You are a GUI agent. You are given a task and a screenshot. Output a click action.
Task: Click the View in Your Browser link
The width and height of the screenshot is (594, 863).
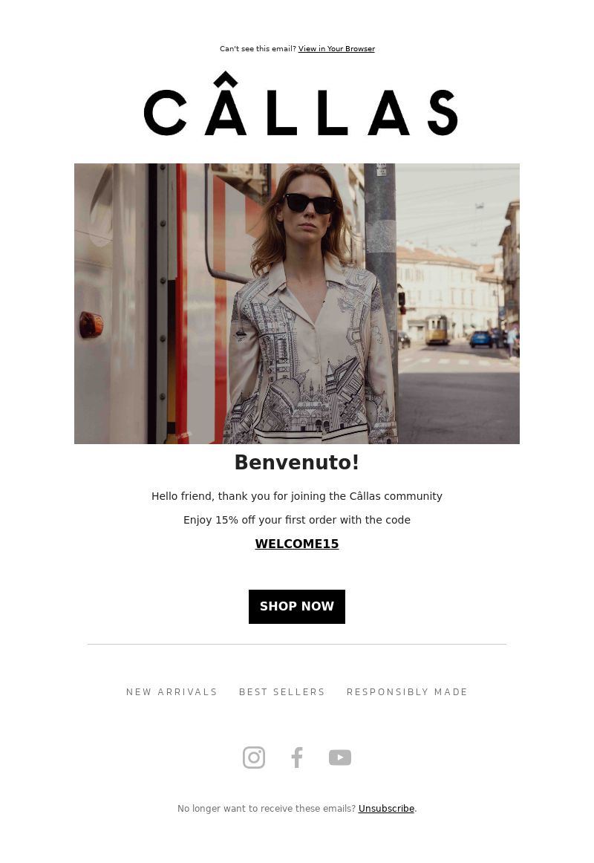pos(336,48)
